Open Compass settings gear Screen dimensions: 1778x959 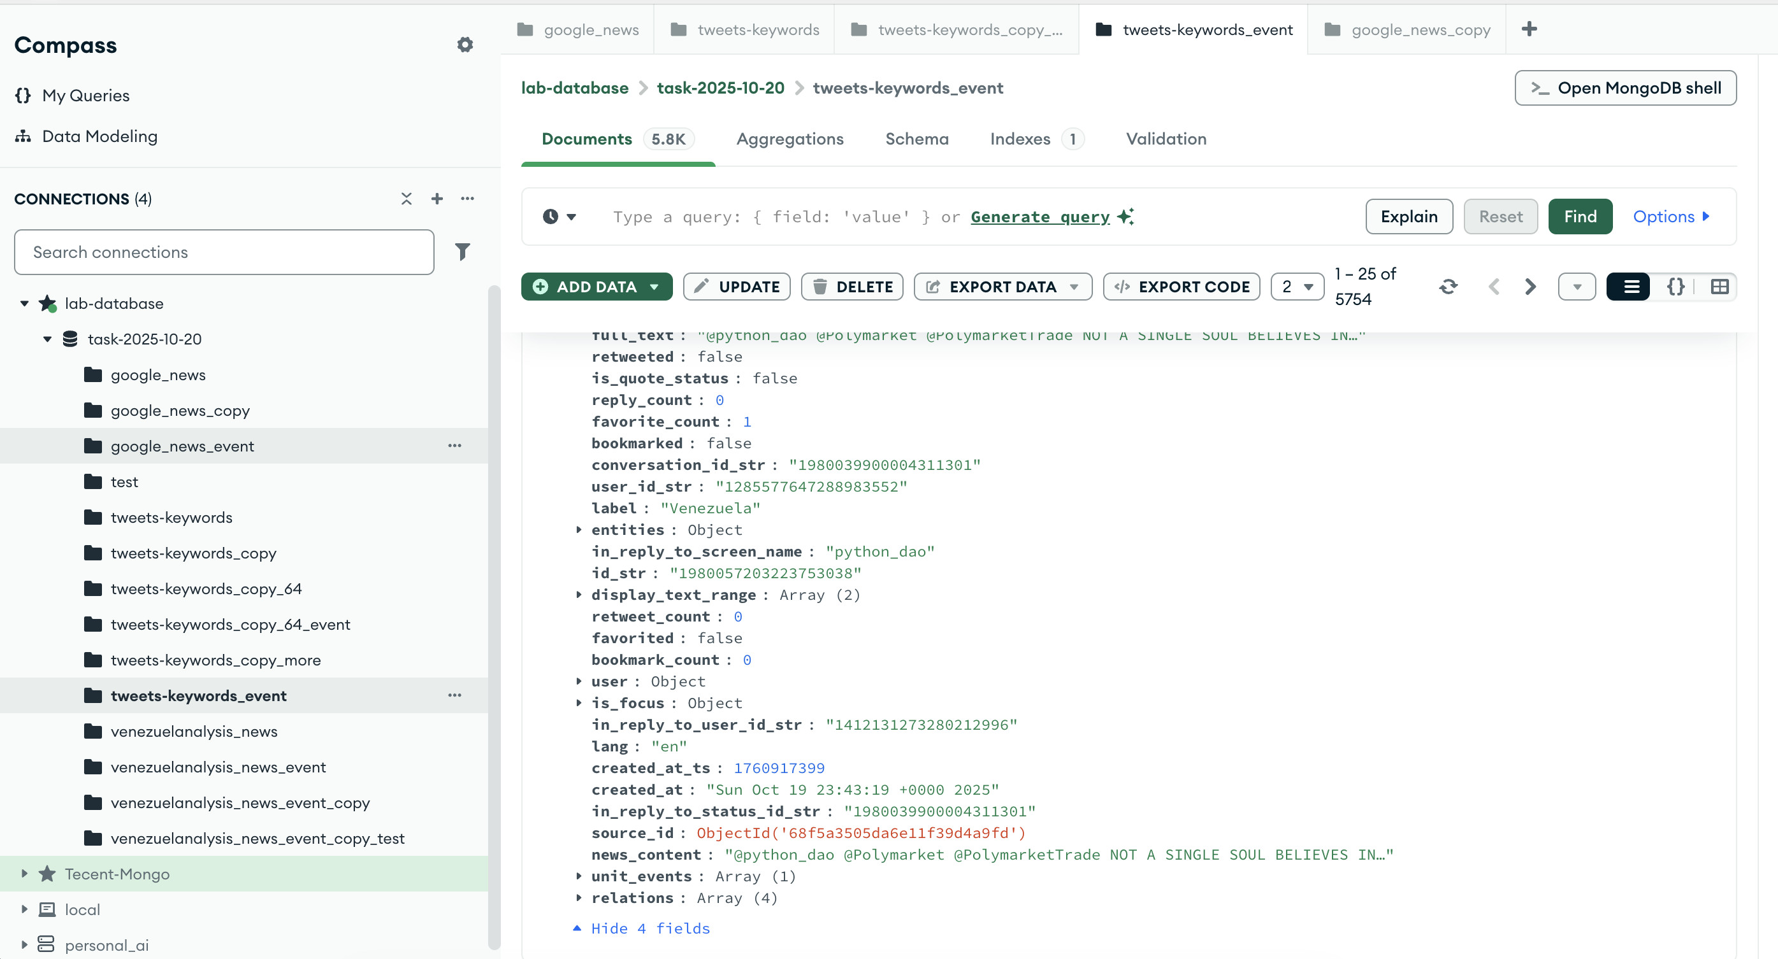tap(465, 45)
